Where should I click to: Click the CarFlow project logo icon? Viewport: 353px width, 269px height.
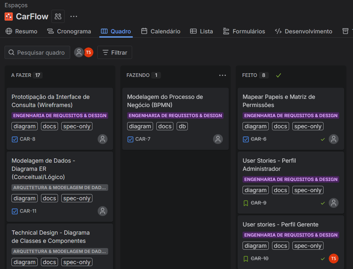point(9,16)
